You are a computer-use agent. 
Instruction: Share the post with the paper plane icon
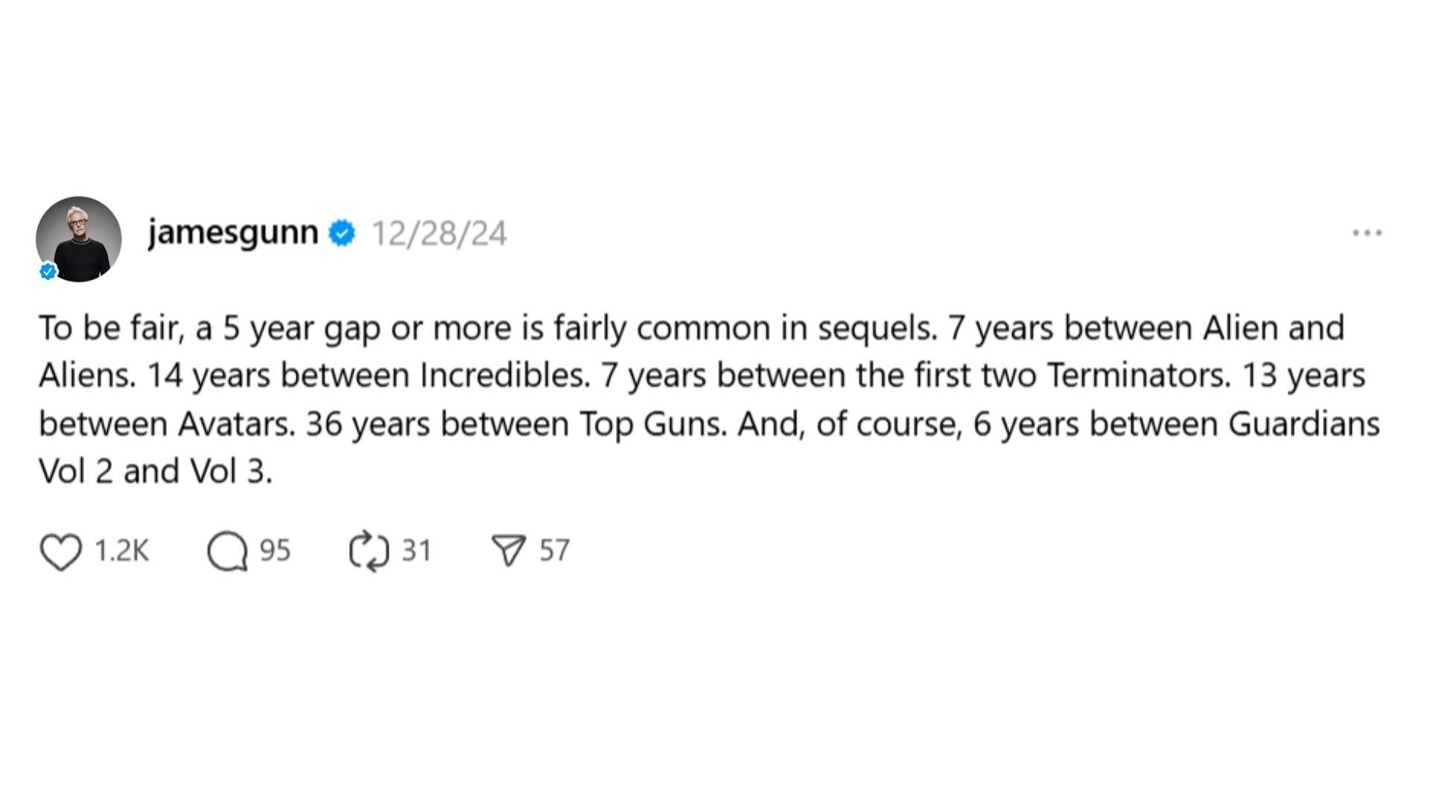click(509, 552)
